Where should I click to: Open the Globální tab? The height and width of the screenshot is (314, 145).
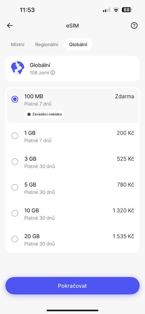point(78,44)
